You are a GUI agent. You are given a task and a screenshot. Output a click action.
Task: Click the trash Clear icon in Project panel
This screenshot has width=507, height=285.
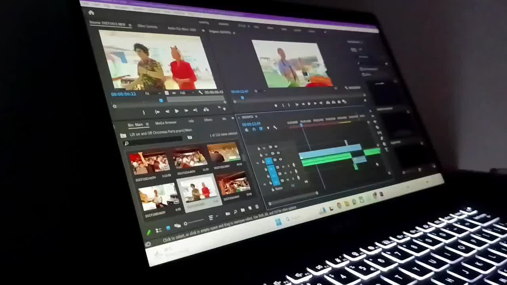pos(257,207)
